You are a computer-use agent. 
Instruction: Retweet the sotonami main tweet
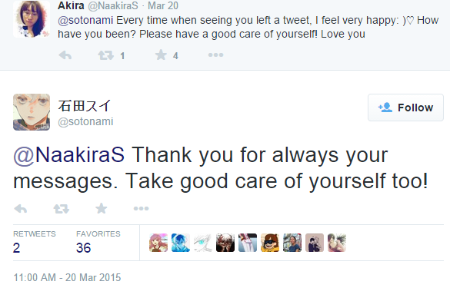[61, 209]
